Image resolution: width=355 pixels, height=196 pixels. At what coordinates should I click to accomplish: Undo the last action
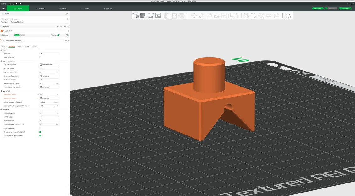(17, 4)
